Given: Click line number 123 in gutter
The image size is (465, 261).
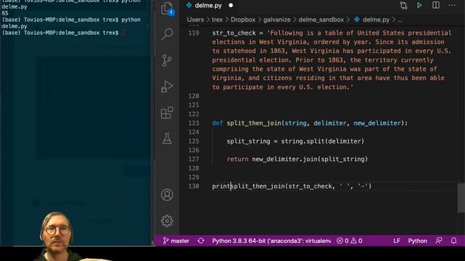Looking at the screenshot, I should point(194,123).
